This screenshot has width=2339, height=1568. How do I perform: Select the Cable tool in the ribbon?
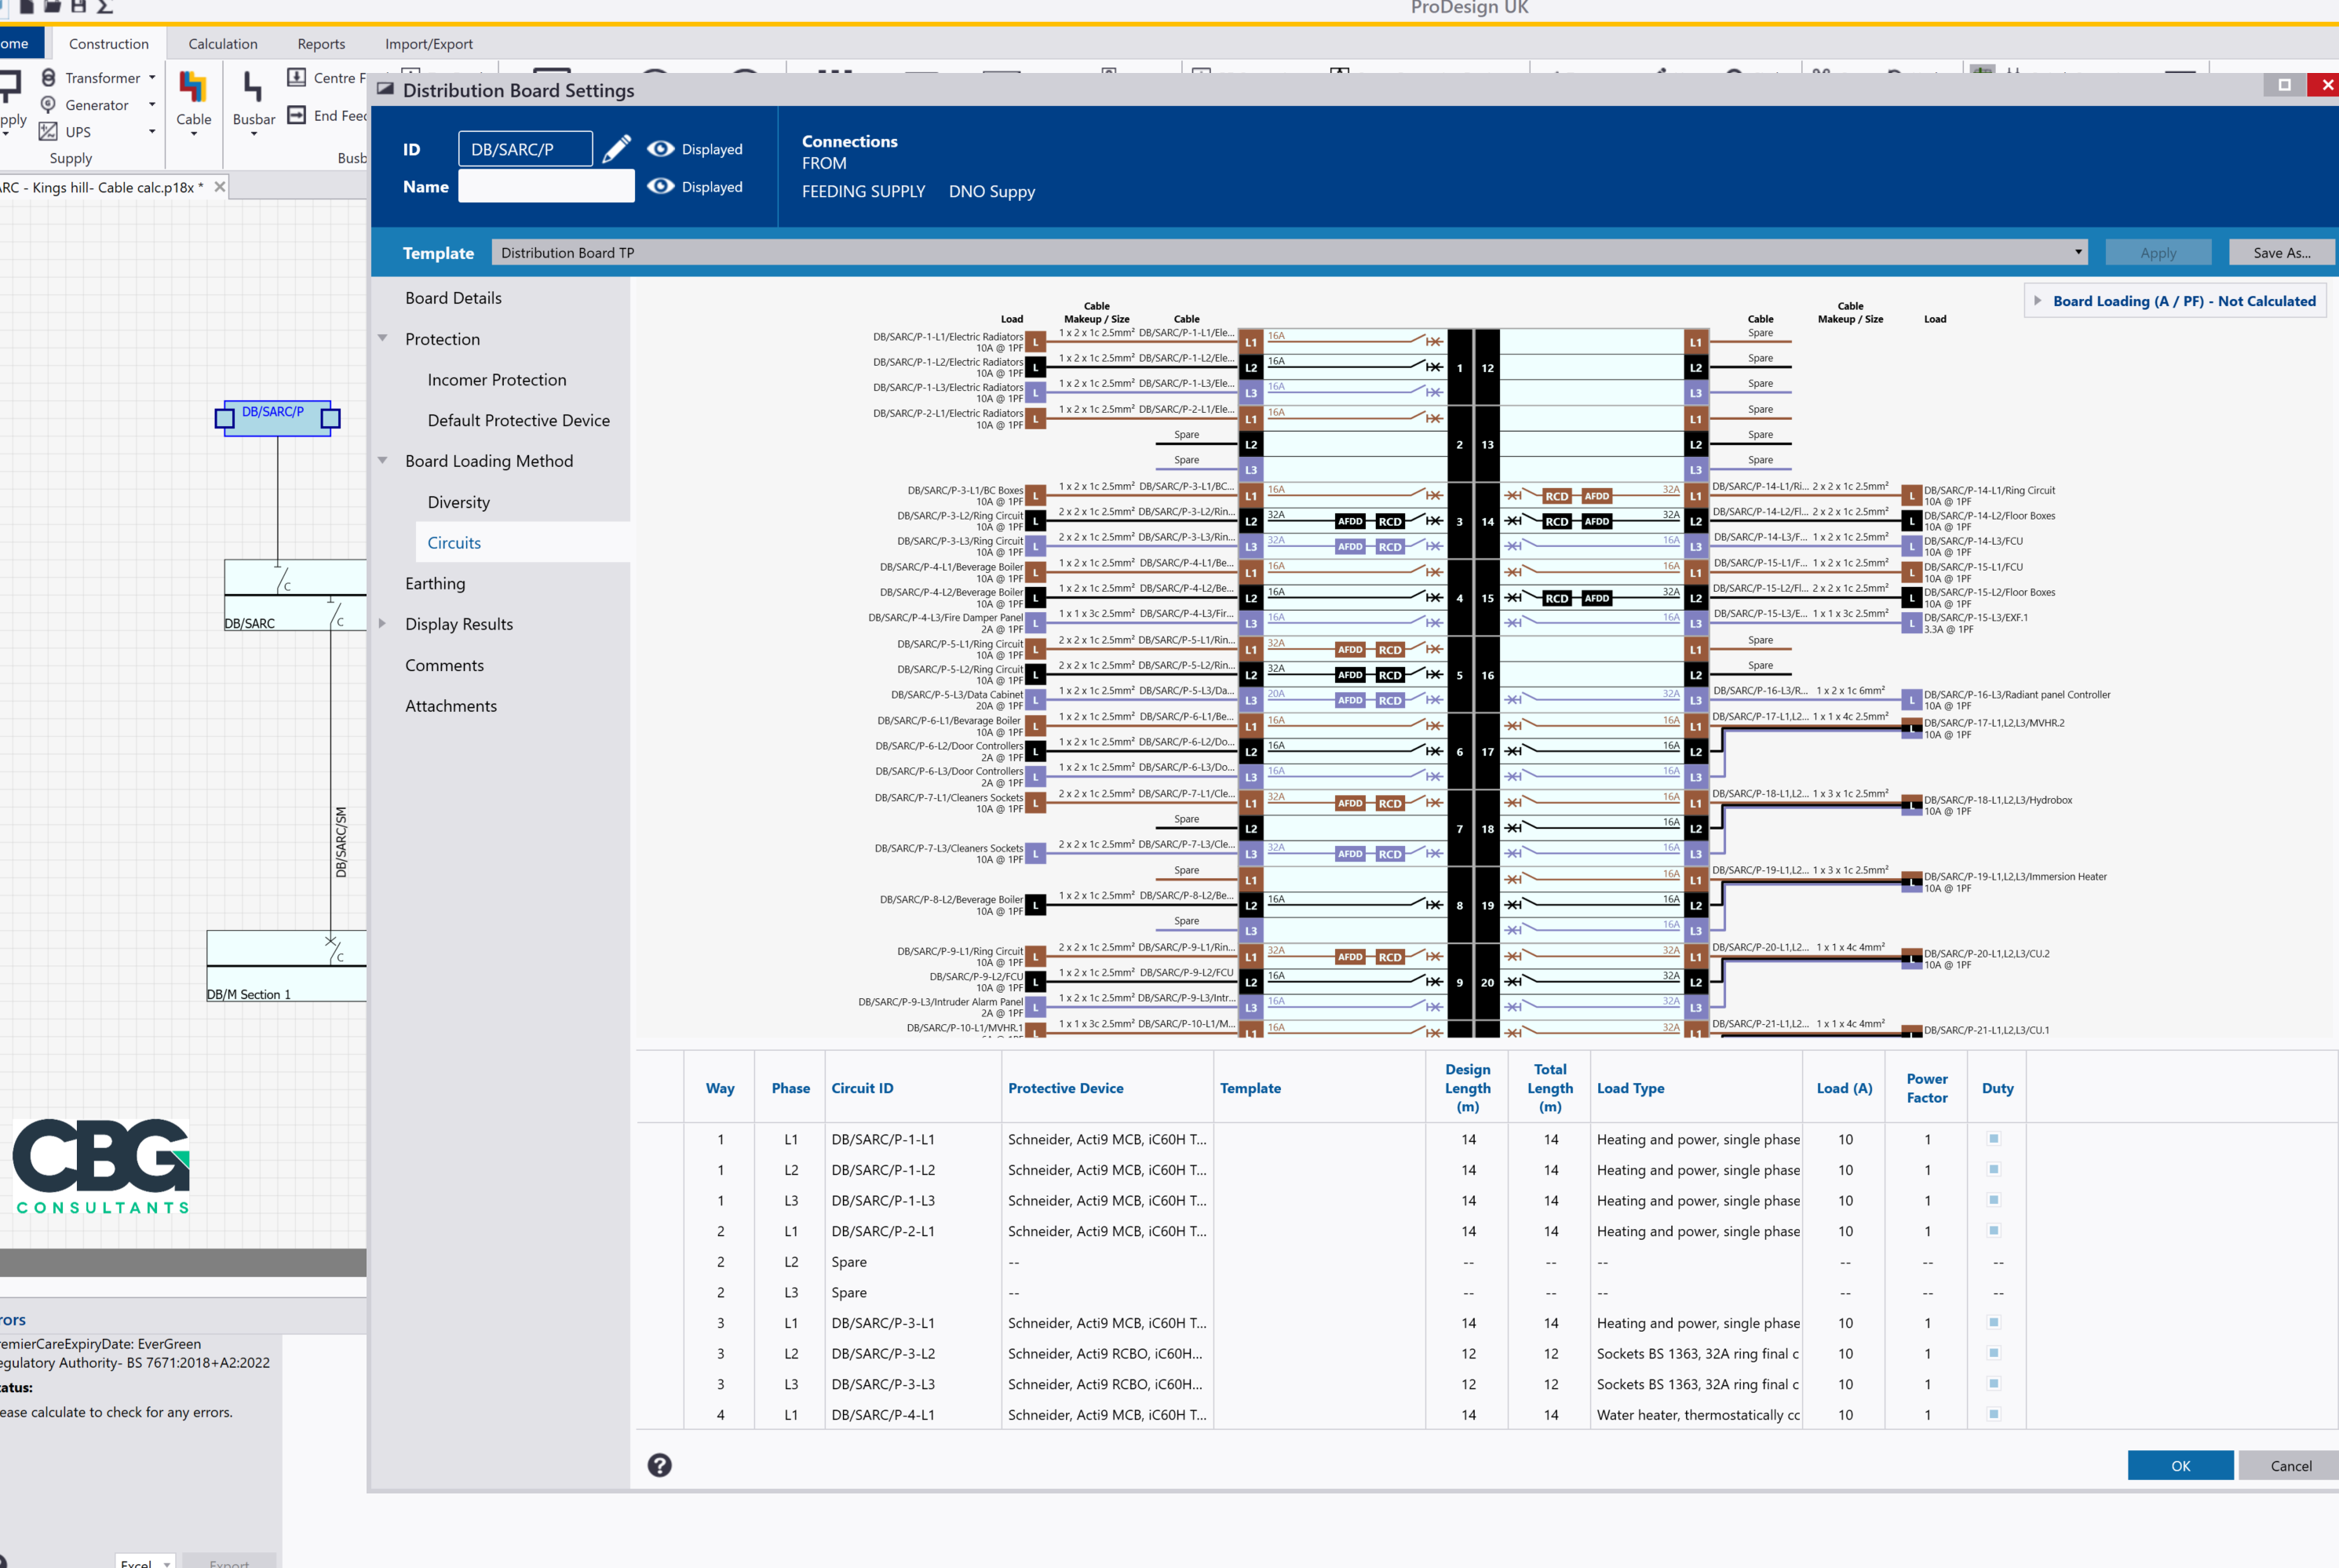point(193,100)
